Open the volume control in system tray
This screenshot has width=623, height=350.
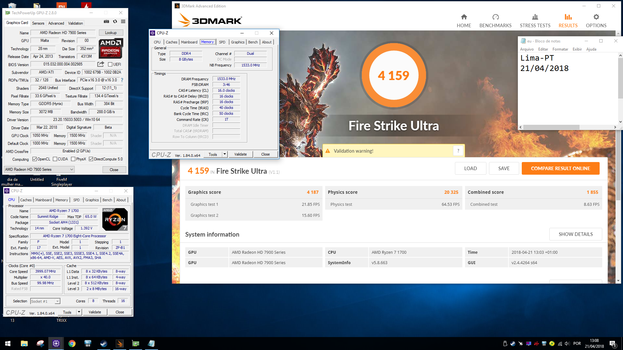tap(567, 344)
